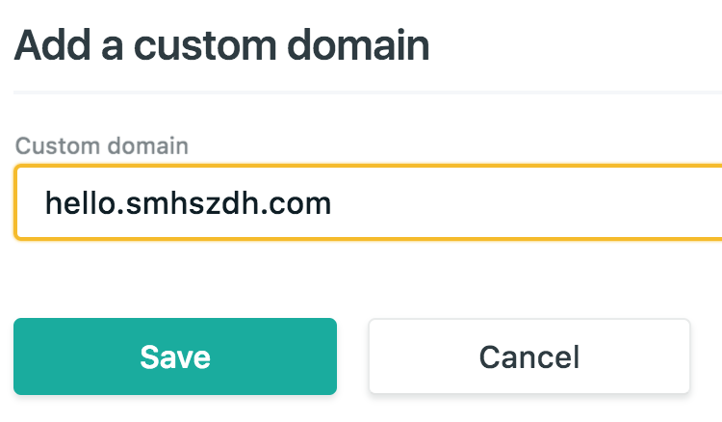
Task: Confirm the domain with Save
Action: (175, 356)
